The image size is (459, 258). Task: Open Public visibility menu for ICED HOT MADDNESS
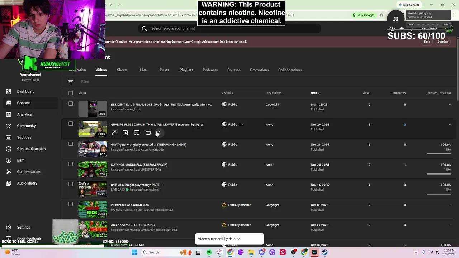point(229,165)
